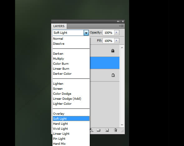Screen dimensions: 184x146
Task: Choose Multiply blend mode
Action: 58,58
